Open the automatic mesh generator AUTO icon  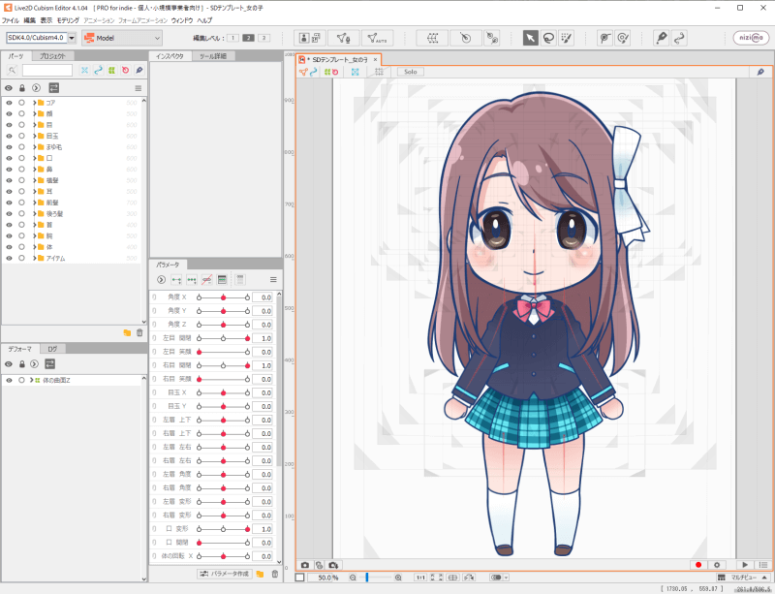pyautogui.click(x=377, y=38)
